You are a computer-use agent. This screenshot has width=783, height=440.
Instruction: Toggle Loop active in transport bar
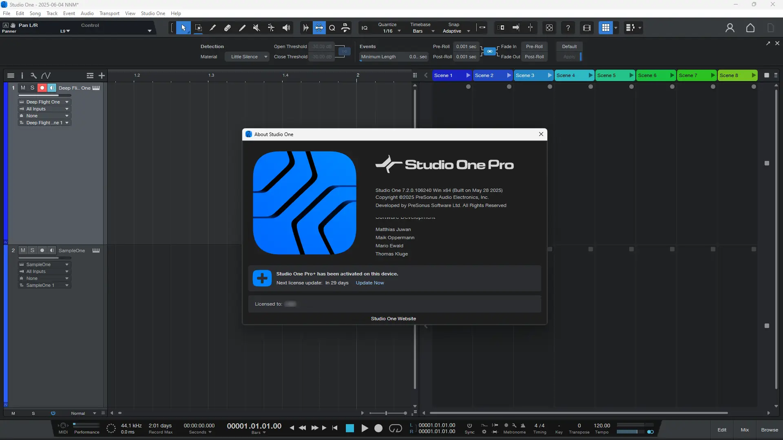point(395,428)
